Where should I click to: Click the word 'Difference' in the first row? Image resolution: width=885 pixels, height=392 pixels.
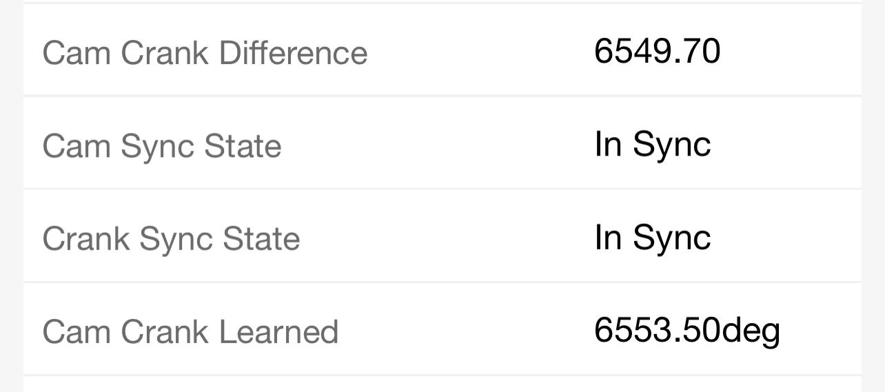(293, 53)
